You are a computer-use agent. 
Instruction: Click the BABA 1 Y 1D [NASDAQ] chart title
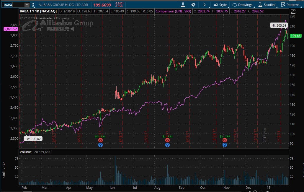38,11
